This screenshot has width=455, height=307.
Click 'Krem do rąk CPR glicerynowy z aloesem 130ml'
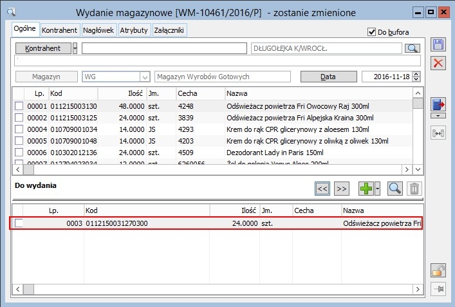pyautogui.click(x=298, y=129)
